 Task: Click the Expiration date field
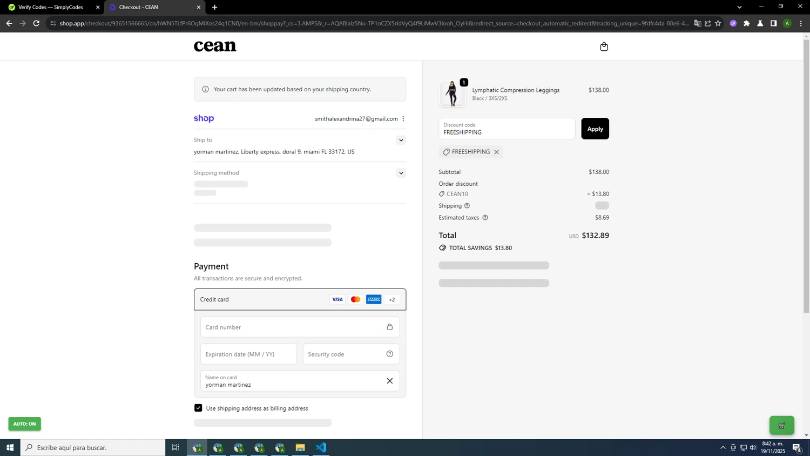(248, 354)
